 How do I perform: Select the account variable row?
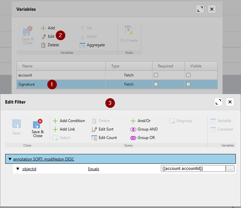point(117,75)
